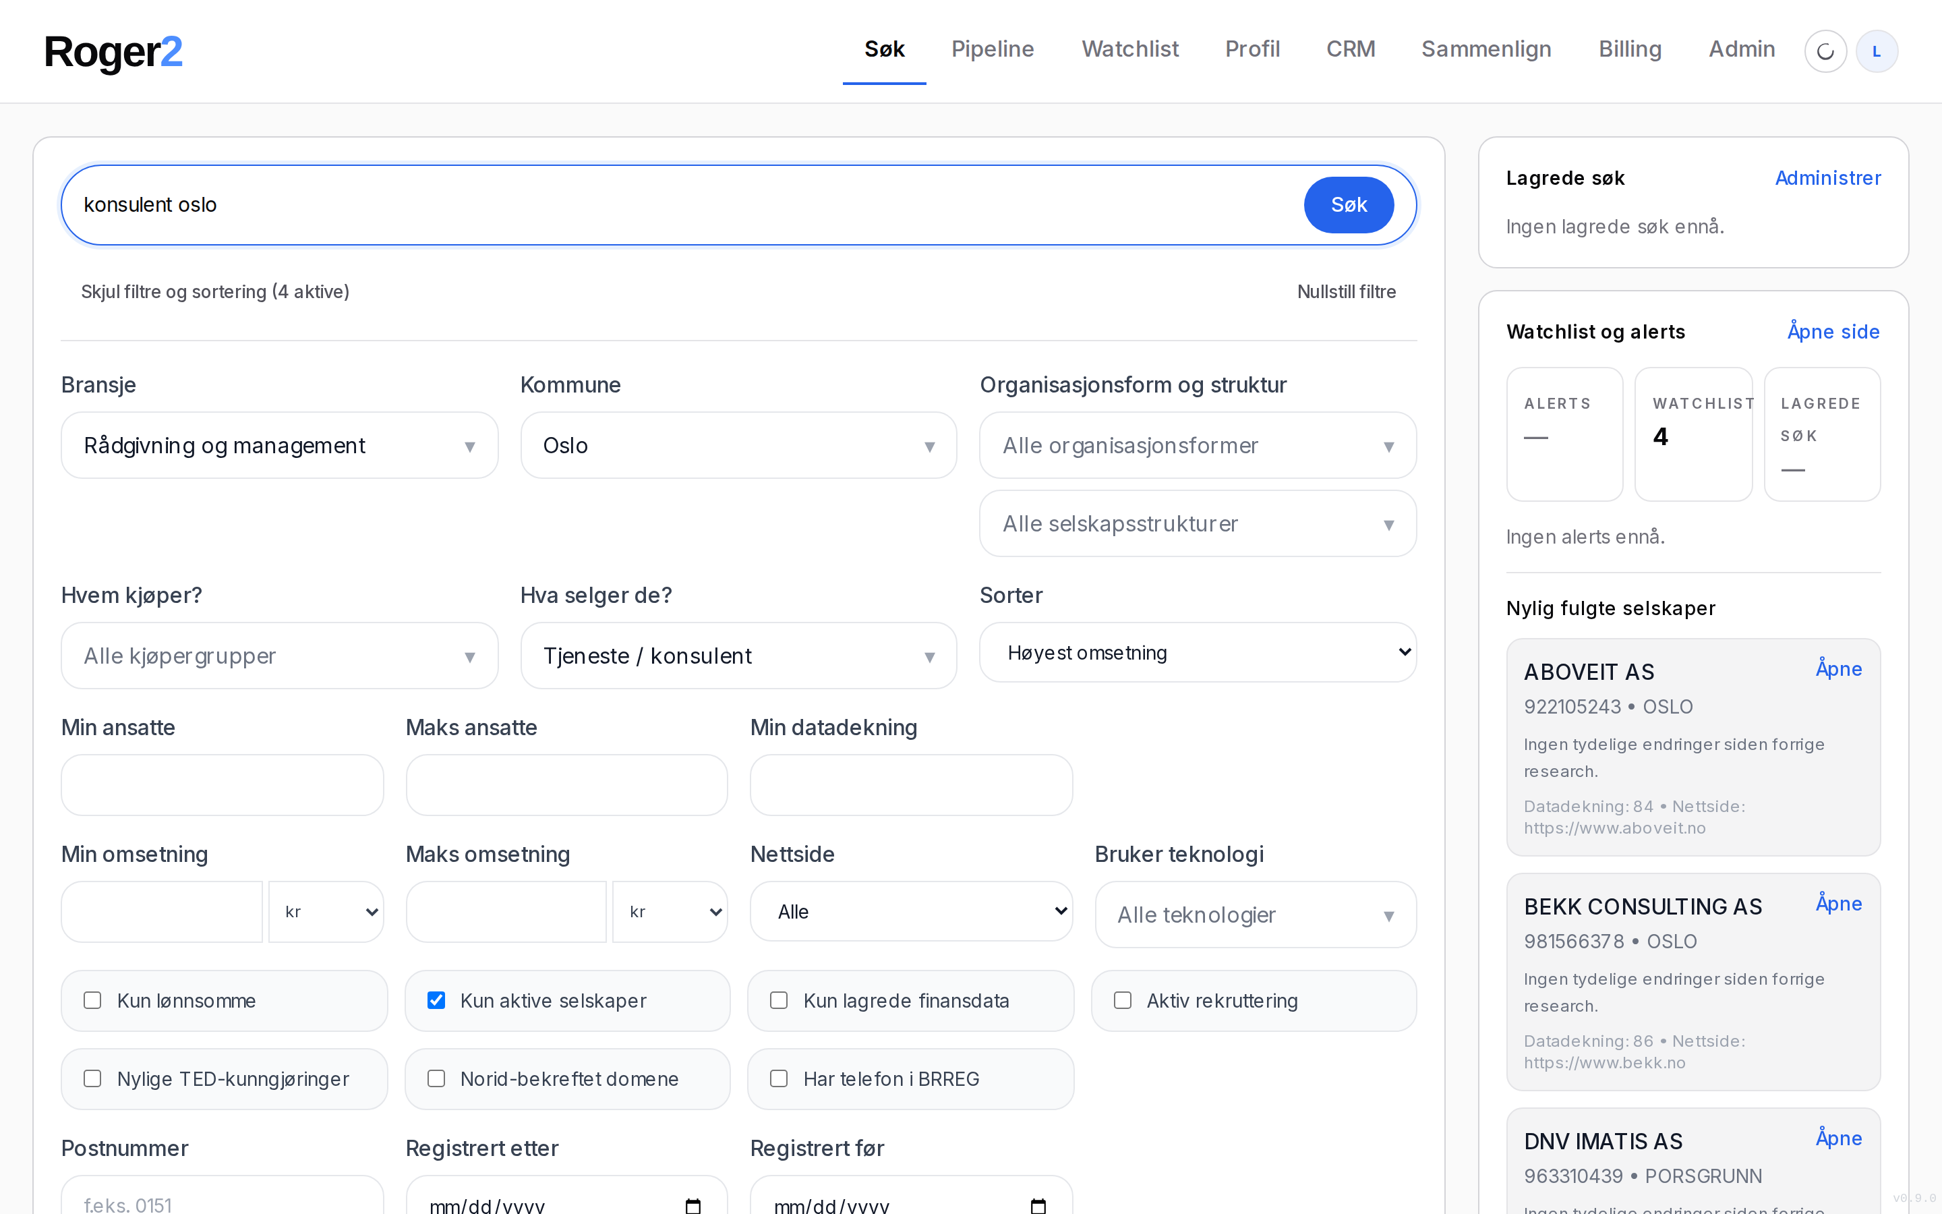Image resolution: width=1942 pixels, height=1214 pixels.
Task: Navigate to the CRM tab
Action: coord(1351,49)
